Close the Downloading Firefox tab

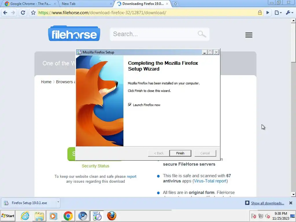pyautogui.click(x=167, y=4)
